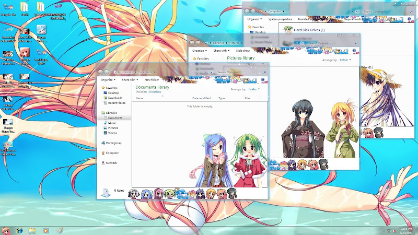418x235 pixels.
Task: Open Recent Places in the Documents window sidebar
Action: point(114,103)
